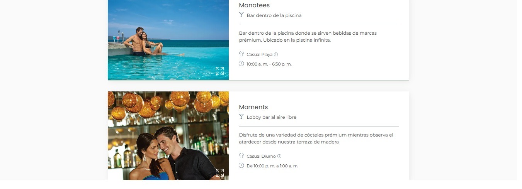Click the Casual Playa dress code label

(260, 54)
